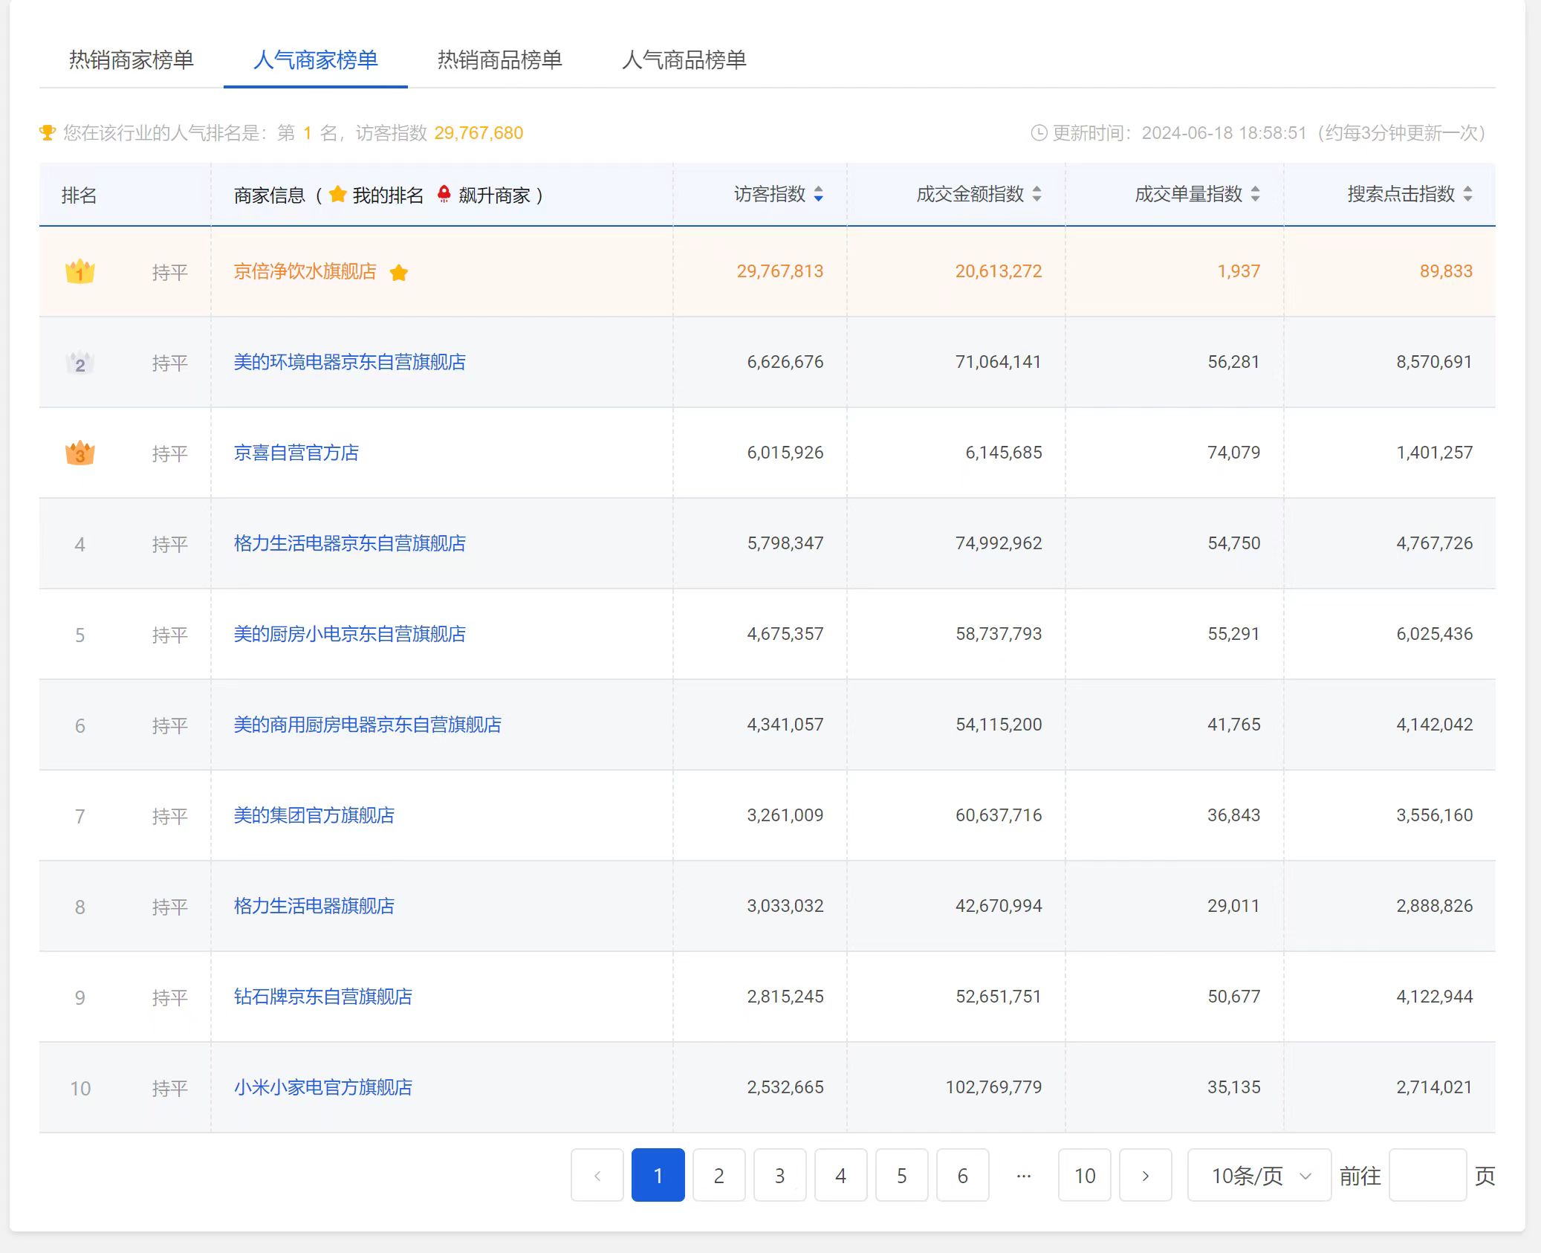The image size is (1541, 1253).
Task: Jump to the last page, number 10, in pagination
Action: 1085,1175
